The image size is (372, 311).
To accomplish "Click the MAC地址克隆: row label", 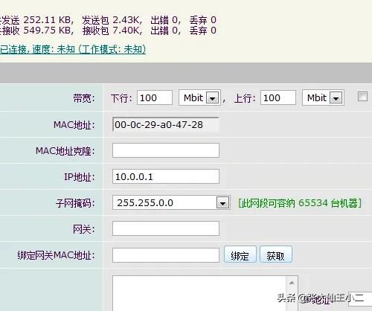I will click(x=65, y=151).
